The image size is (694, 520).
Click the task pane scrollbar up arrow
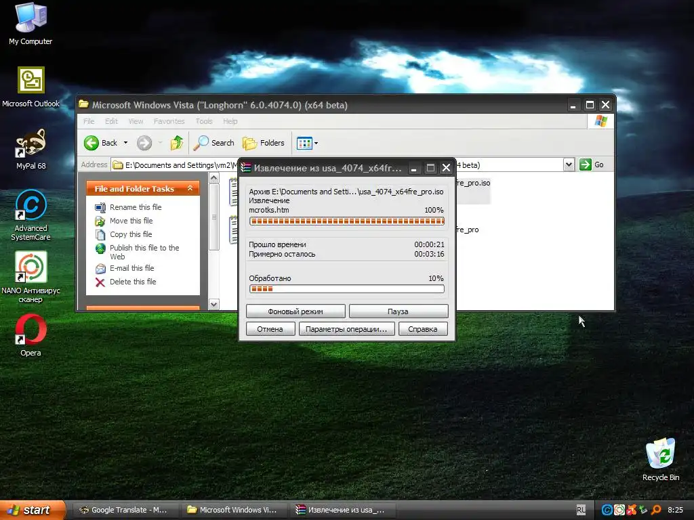click(x=213, y=178)
